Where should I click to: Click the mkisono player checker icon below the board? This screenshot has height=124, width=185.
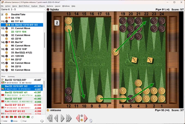[48, 110]
